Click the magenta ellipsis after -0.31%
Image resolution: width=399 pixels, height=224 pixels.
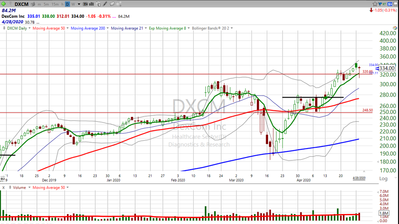pyautogui.click(x=114, y=17)
